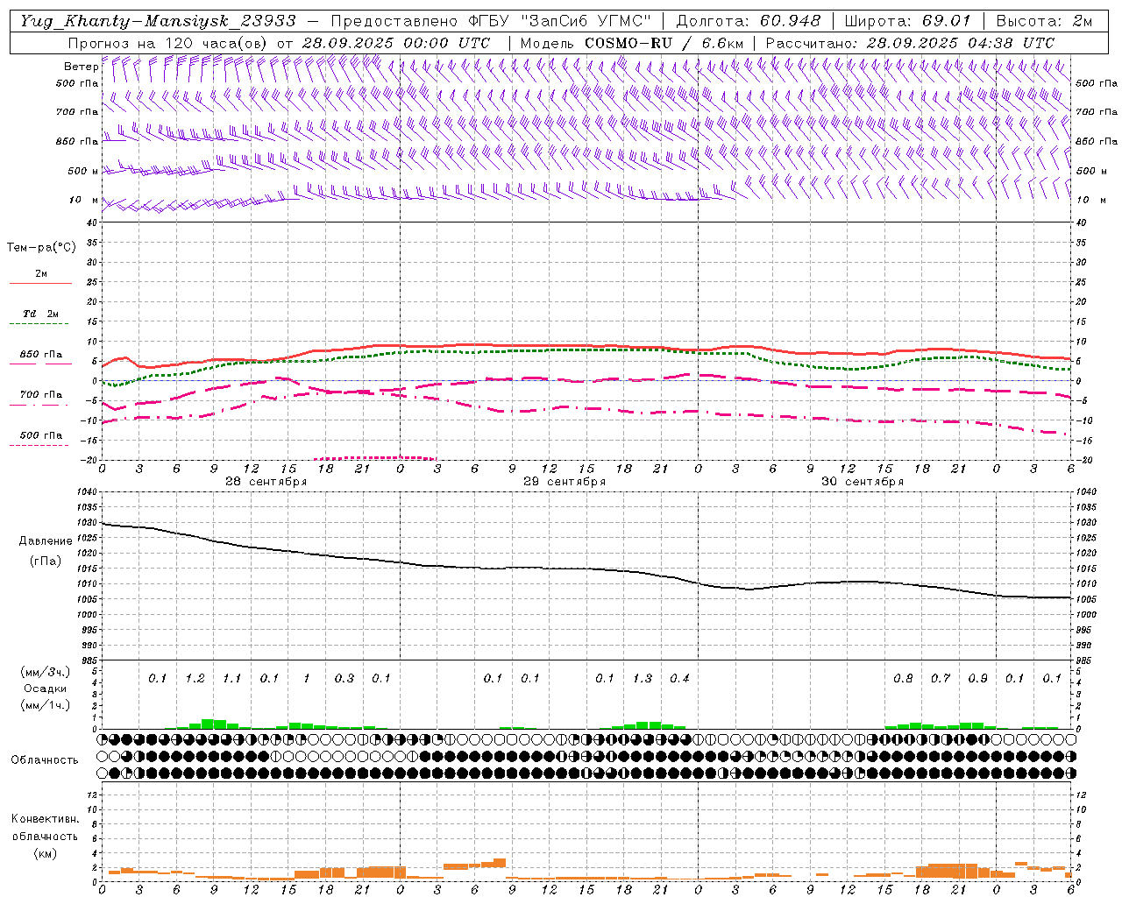Click the "(км)" unit label
This screenshot has height=897, width=1122.
pos(45,853)
